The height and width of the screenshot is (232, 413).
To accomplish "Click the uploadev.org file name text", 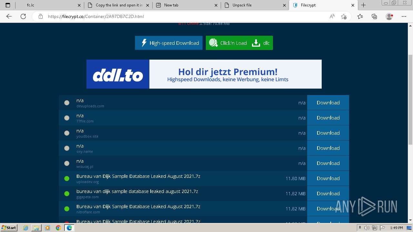I will click(x=138, y=176).
